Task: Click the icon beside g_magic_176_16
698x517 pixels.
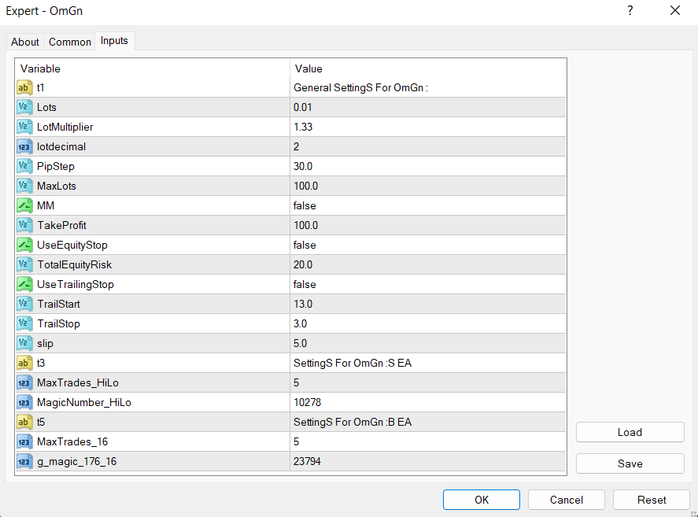Action: point(24,462)
